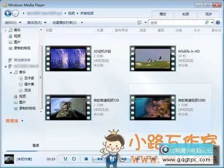Screen dimensions: 224x168
Task: Click the now playing thumbnail in the player bar
Action: (9, 159)
